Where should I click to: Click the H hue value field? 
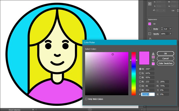tap(150, 69)
